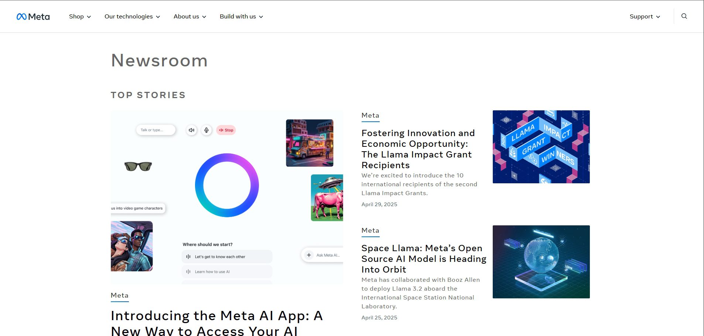Click the sunglasses image in the hero graphic

tap(138, 166)
